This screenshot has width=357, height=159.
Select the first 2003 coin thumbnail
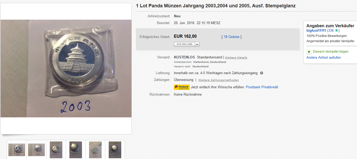click(x=17, y=150)
